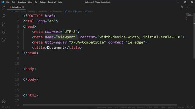Click line number 1 in the gutter
This screenshot has height=109, width=195.
tap(18, 16)
